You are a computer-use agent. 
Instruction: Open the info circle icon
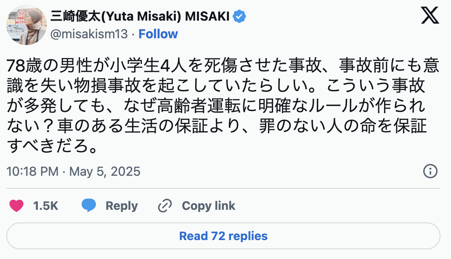(430, 171)
